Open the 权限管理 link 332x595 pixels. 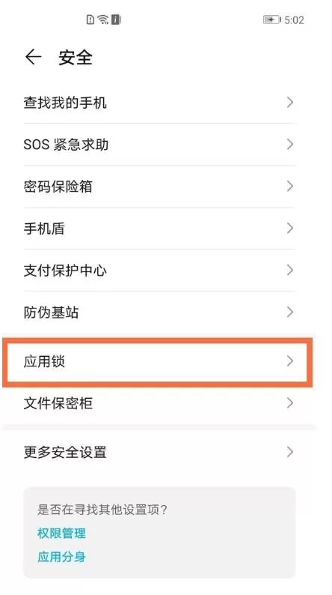point(61,533)
